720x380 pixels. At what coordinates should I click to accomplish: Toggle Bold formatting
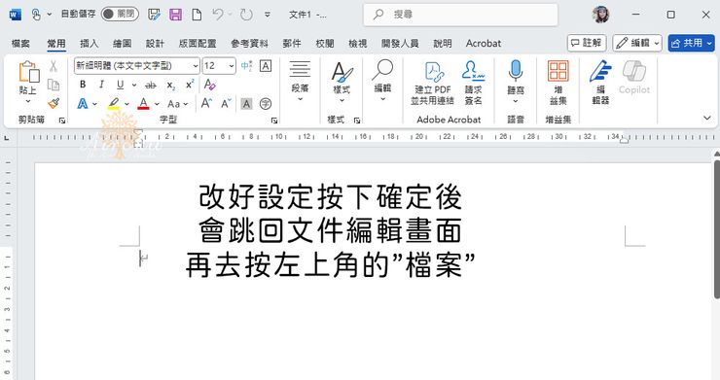[x=83, y=85]
